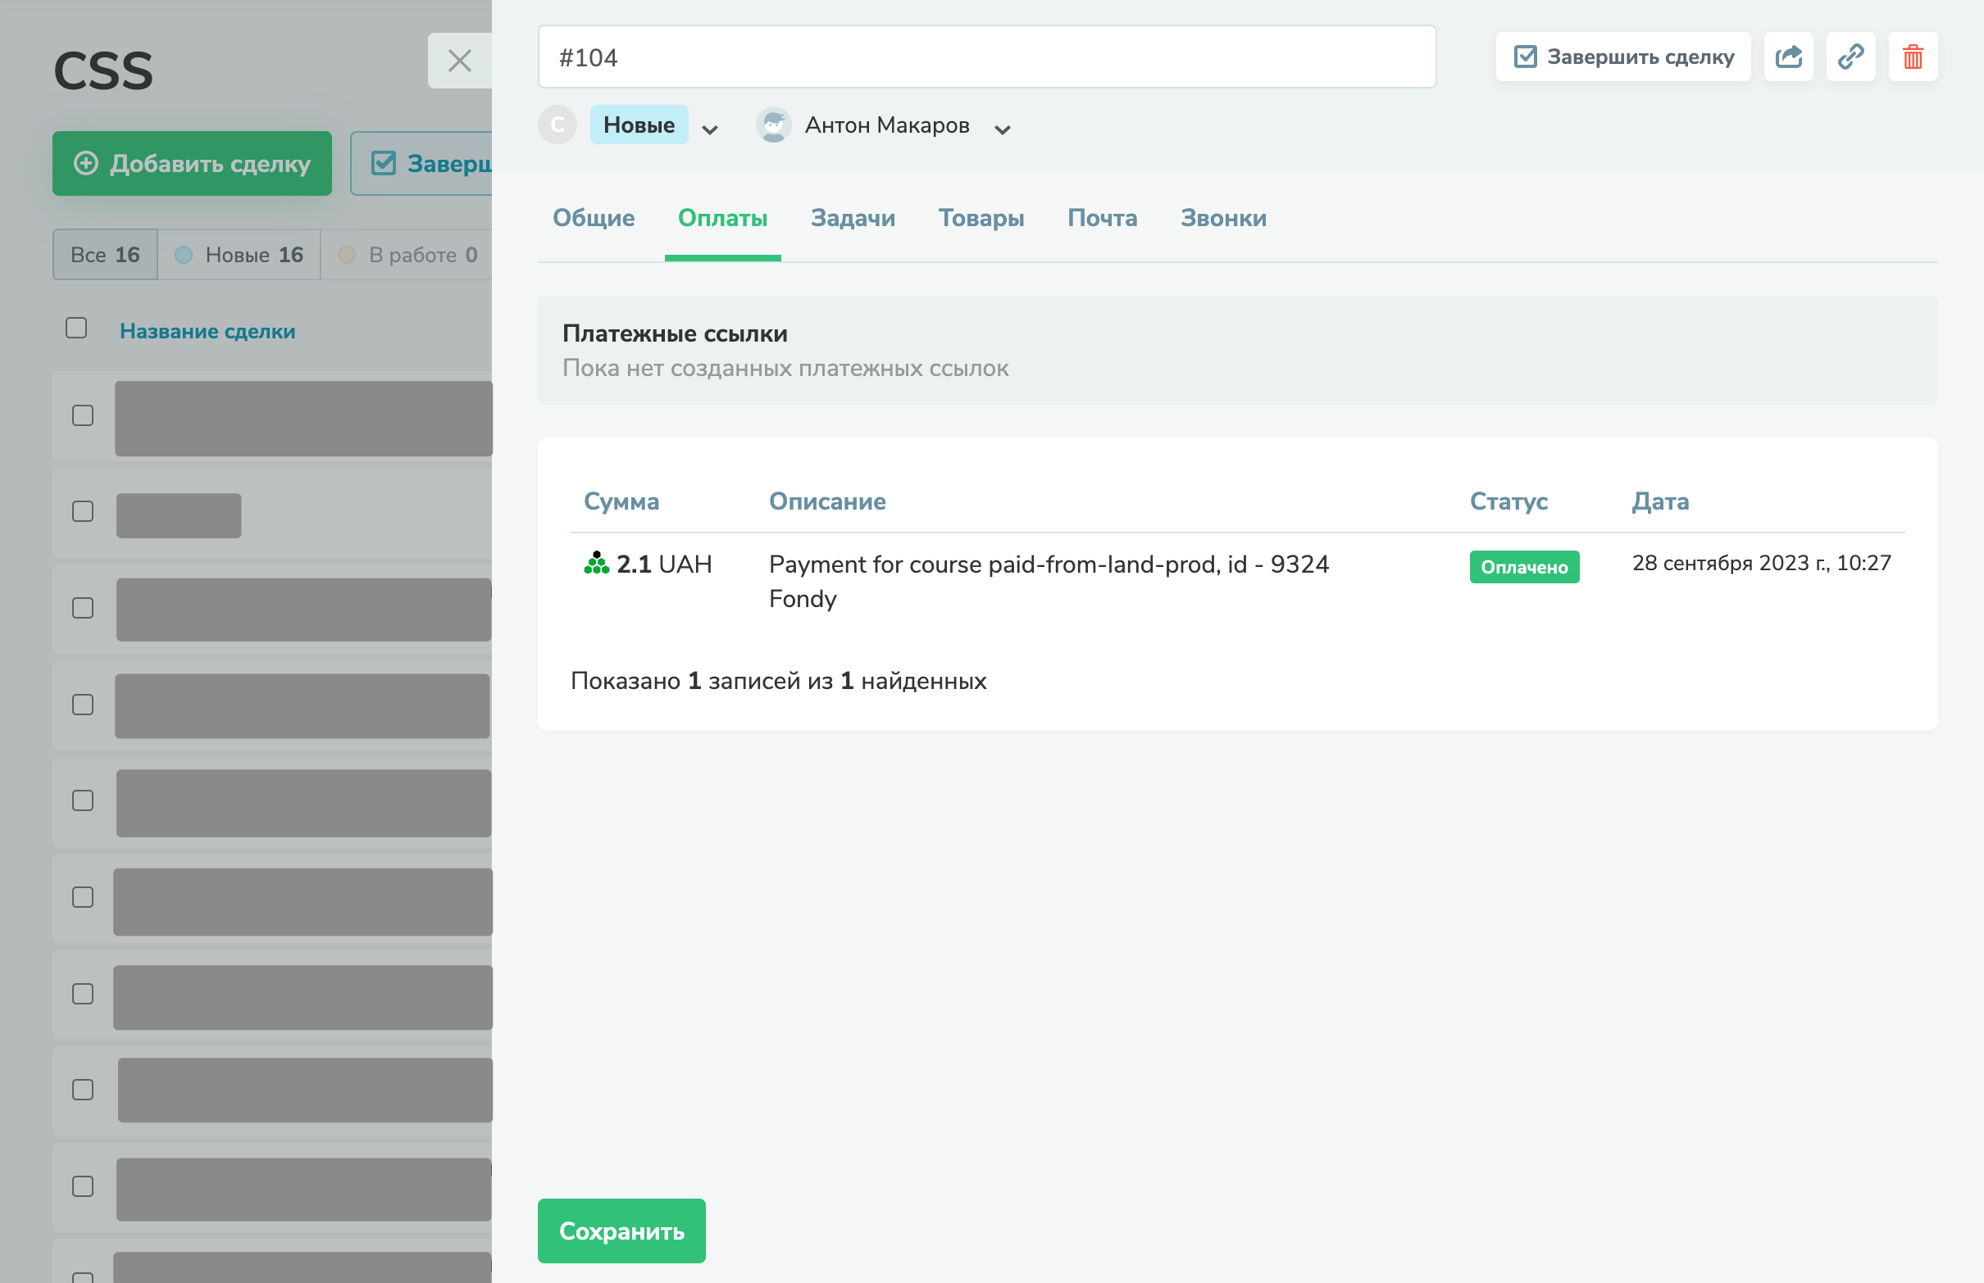This screenshot has width=1984, height=1283.
Task: Tick the second deal row checkbox
Action: pyautogui.click(x=83, y=511)
